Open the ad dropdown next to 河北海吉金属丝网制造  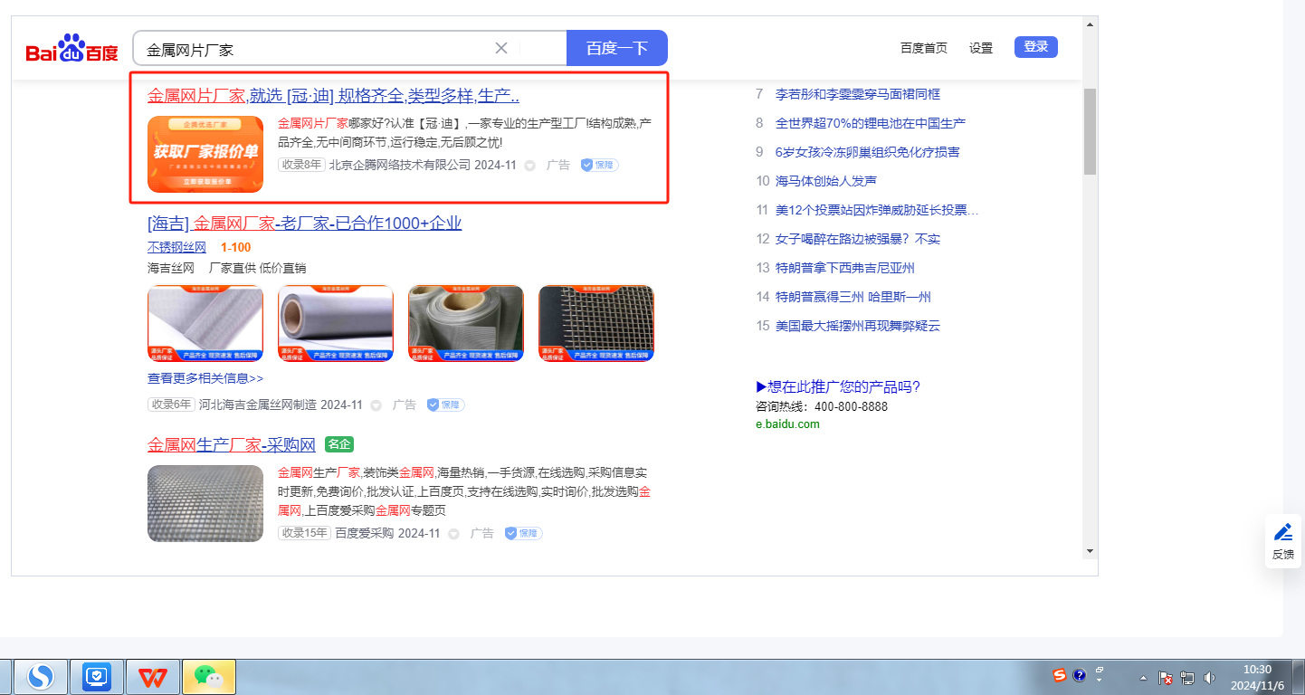[x=376, y=405]
